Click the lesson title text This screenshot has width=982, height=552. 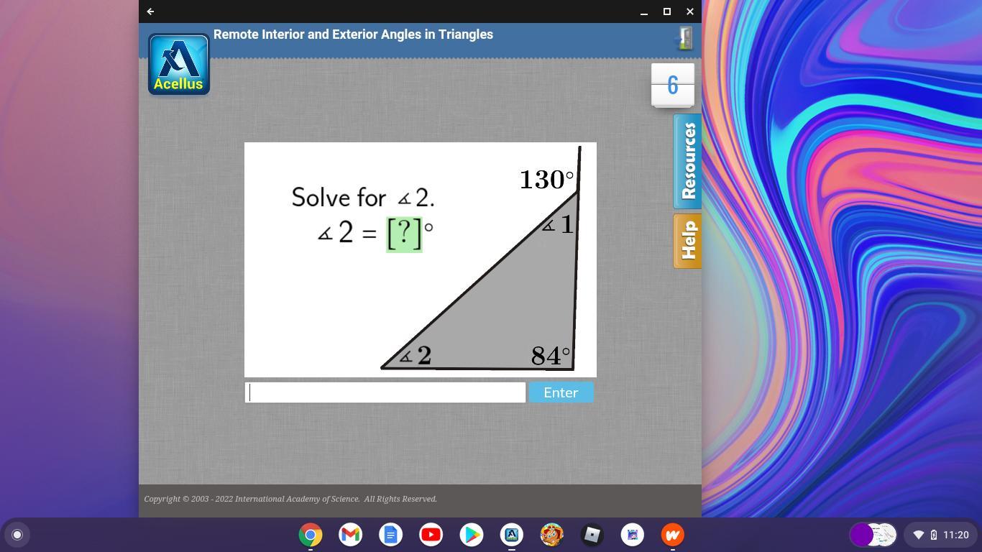pyautogui.click(x=353, y=34)
